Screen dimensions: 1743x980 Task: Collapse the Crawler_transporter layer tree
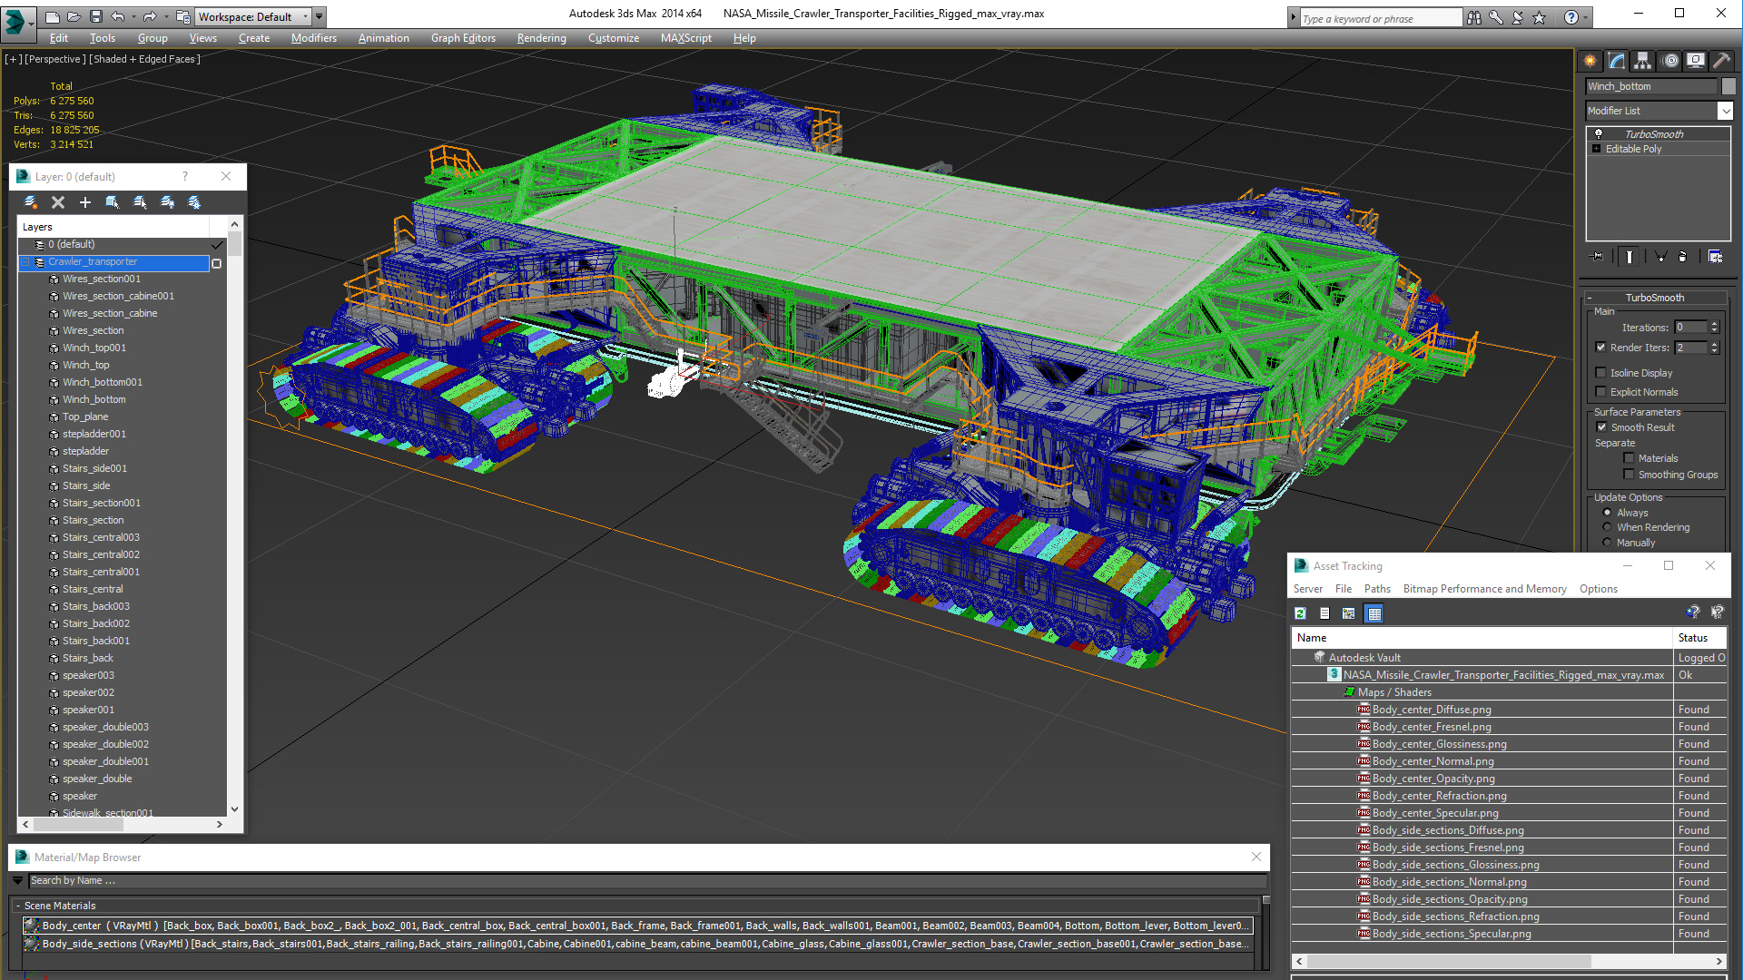tap(25, 262)
